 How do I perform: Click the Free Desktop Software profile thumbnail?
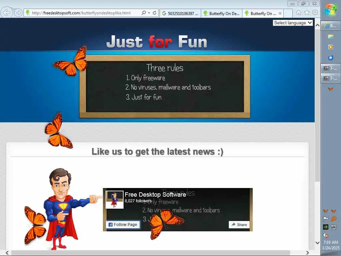pyautogui.click(x=115, y=200)
